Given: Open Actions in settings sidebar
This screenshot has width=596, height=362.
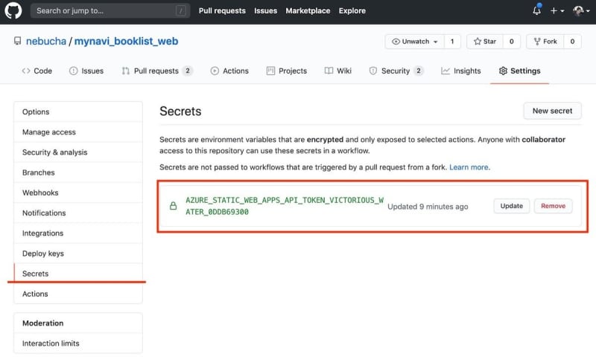Looking at the screenshot, I should pyautogui.click(x=78, y=294).
